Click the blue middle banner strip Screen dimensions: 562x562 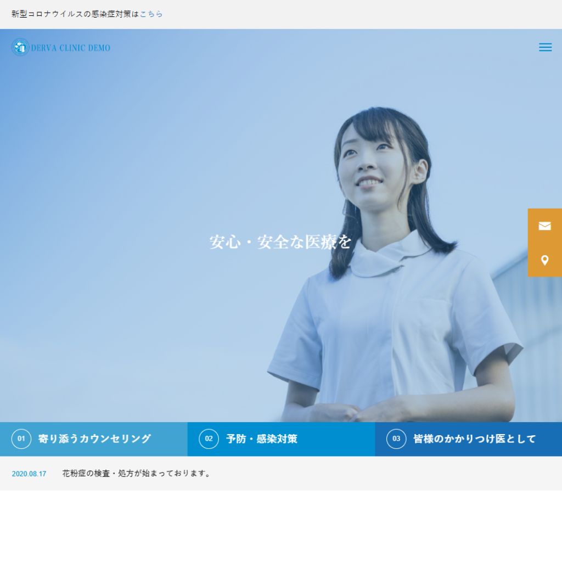[281, 439]
